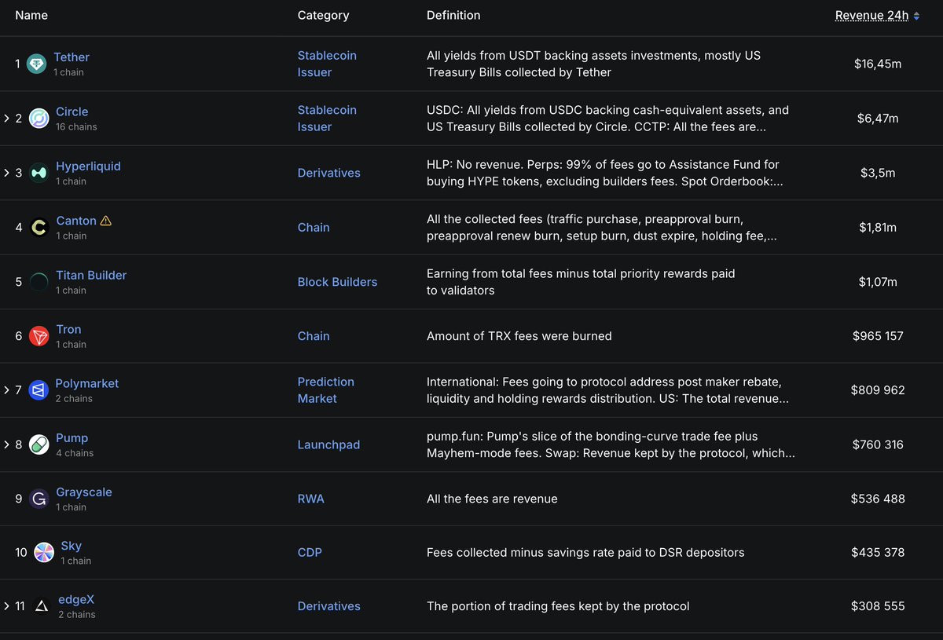Click Sky's DSR depositors definition text
Image resolution: width=943 pixels, height=640 pixels.
point(585,552)
